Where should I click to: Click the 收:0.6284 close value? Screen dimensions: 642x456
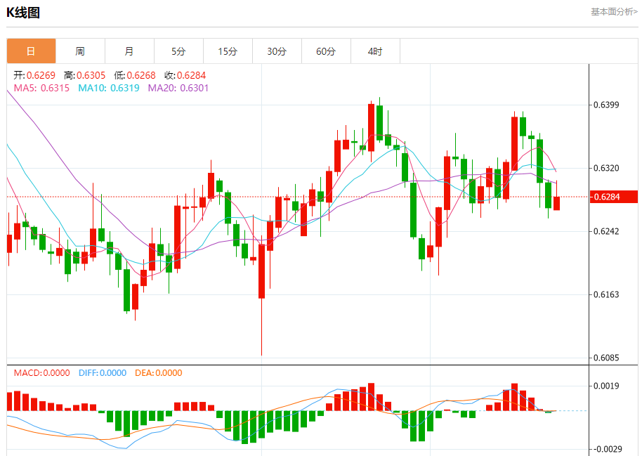tap(185, 75)
